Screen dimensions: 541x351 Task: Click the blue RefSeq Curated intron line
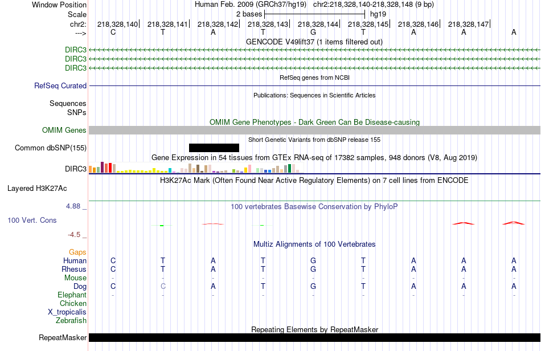click(314, 85)
